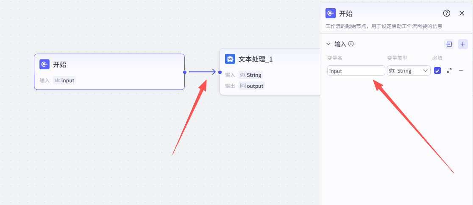
Task: Click the 文本处理_1 node icon
Action: pos(230,59)
